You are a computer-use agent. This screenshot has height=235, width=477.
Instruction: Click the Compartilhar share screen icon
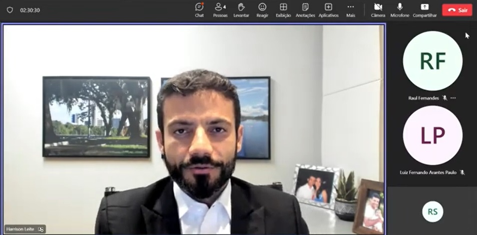(x=424, y=9)
